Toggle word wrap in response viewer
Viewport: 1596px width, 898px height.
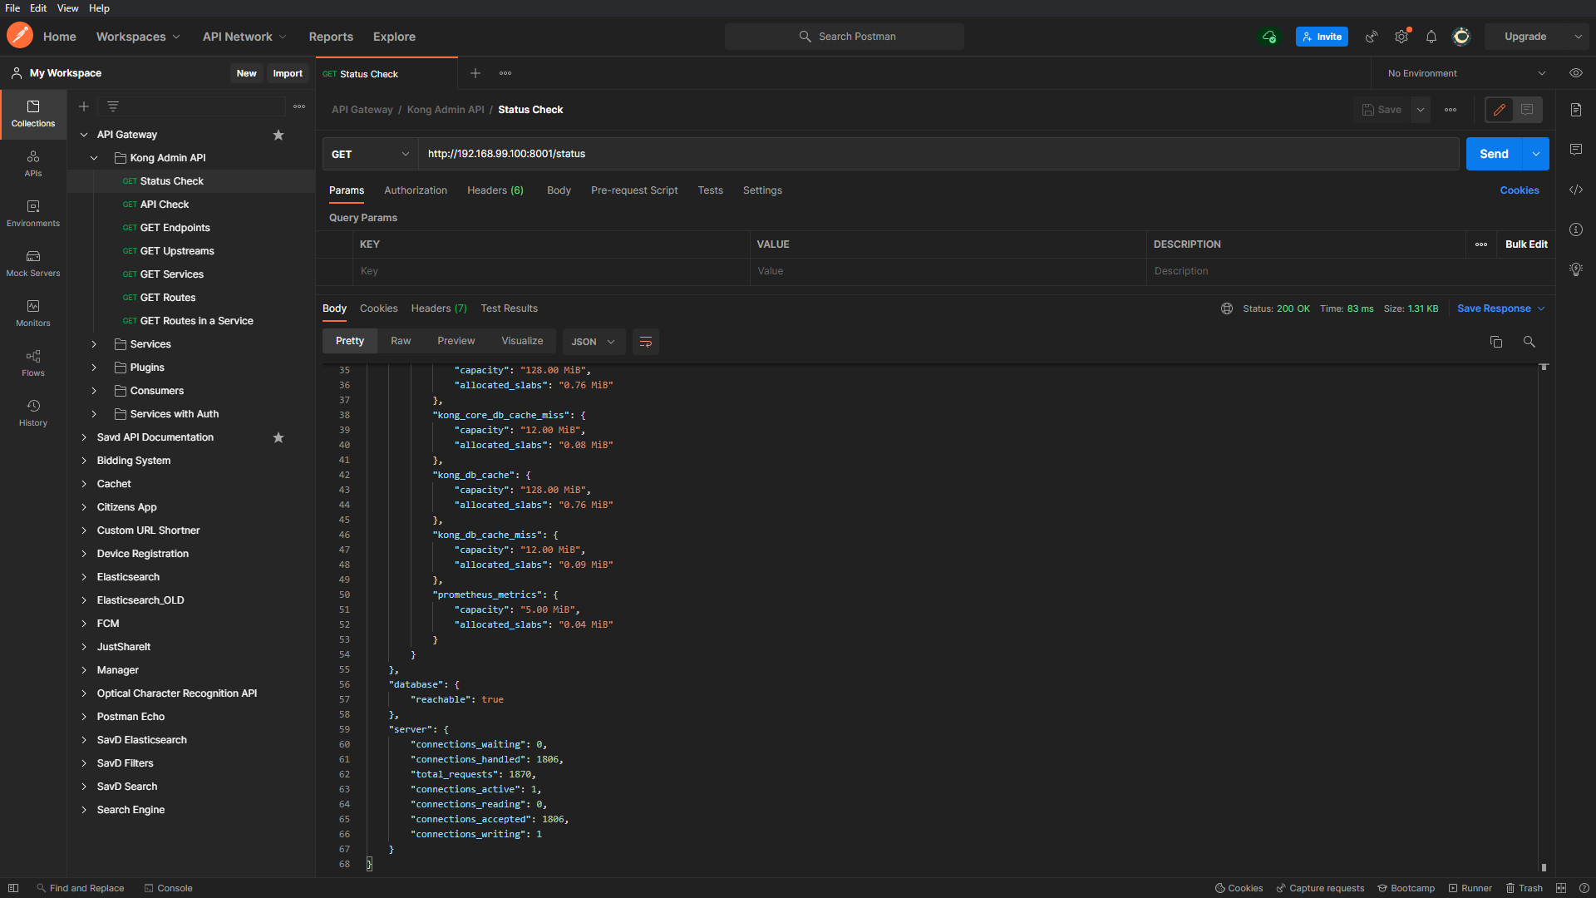645,342
